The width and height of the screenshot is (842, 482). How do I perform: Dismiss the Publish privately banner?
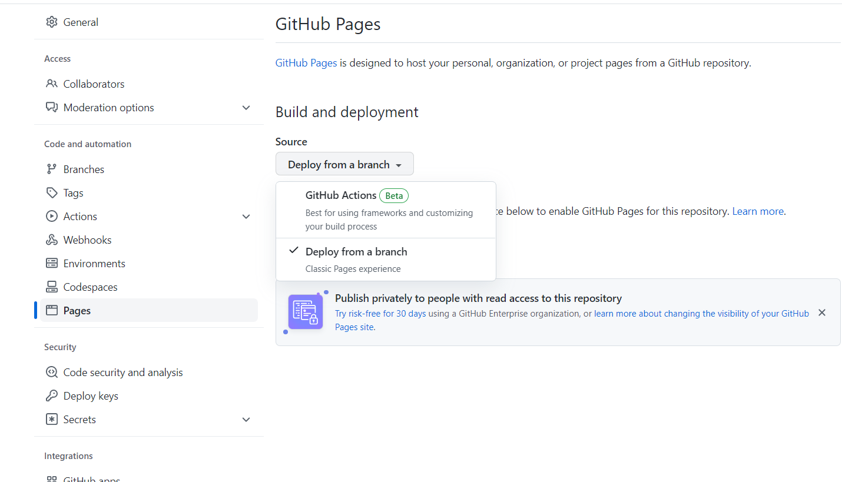(x=822, y=313)
